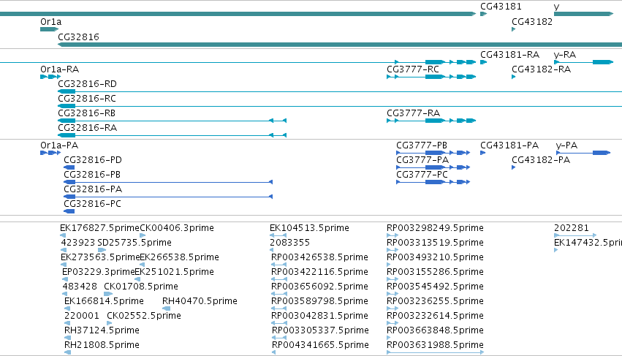The width and height of the screenshot is (622, 356).
Task: Select the RH40470.5prime EST label
Action: 200,301
